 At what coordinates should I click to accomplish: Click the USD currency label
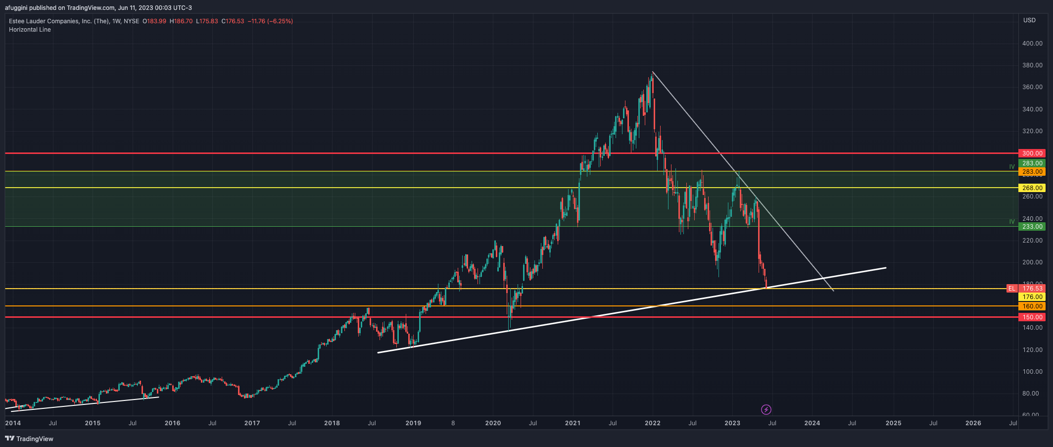(x=1029, y=20)
